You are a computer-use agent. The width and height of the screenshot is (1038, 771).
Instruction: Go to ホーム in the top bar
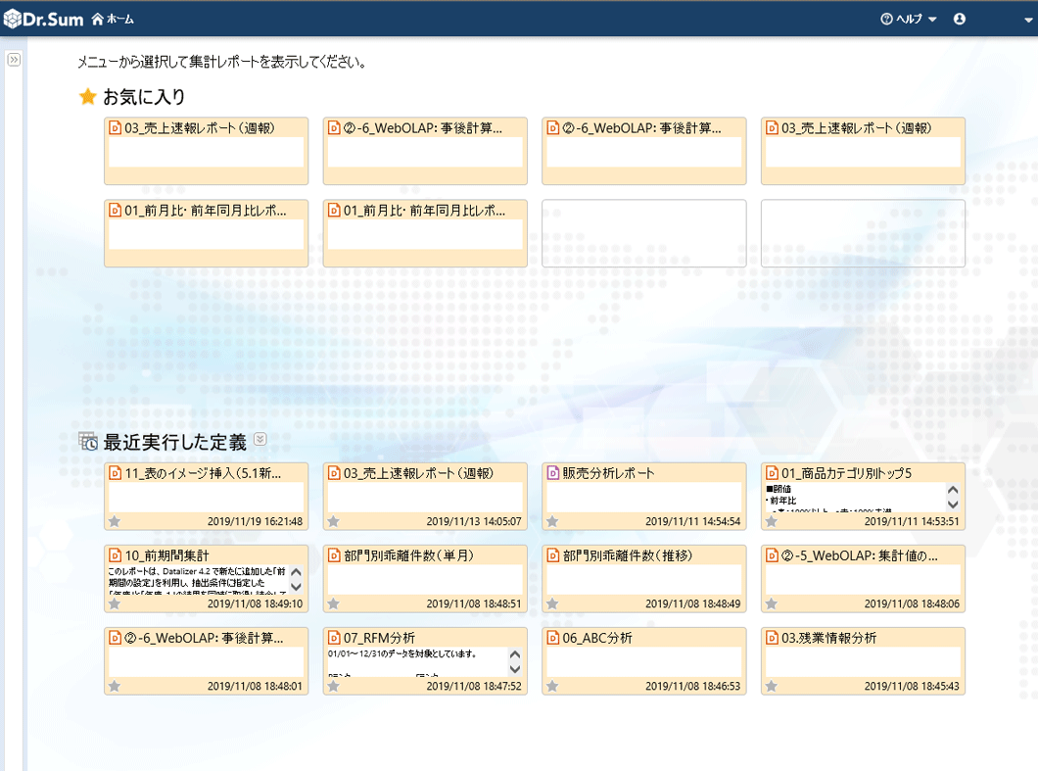pyautogui.click(x=113, y=19)
